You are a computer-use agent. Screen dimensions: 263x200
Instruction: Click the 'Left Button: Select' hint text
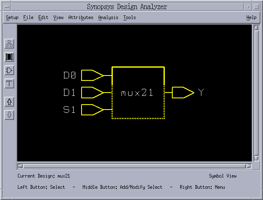point(41,187)
